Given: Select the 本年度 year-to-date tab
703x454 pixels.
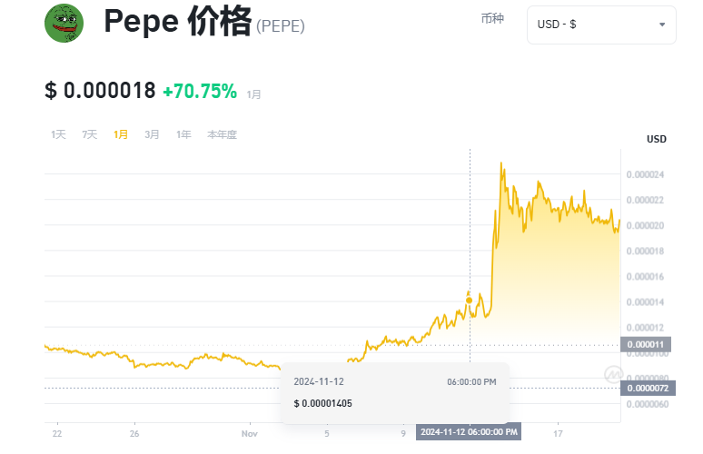Looking at the screenshot, I should click(x=222, y=134).
